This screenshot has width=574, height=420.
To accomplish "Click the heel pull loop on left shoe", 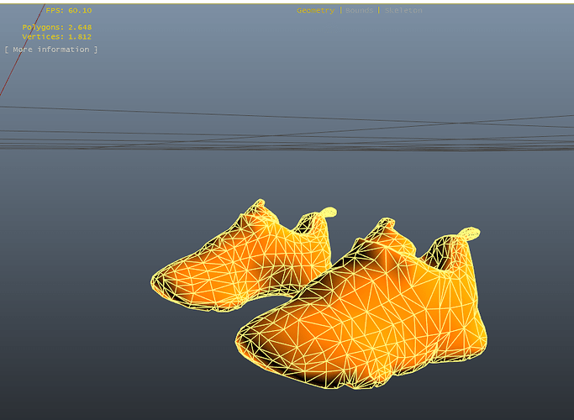I will tap(328, 213).
